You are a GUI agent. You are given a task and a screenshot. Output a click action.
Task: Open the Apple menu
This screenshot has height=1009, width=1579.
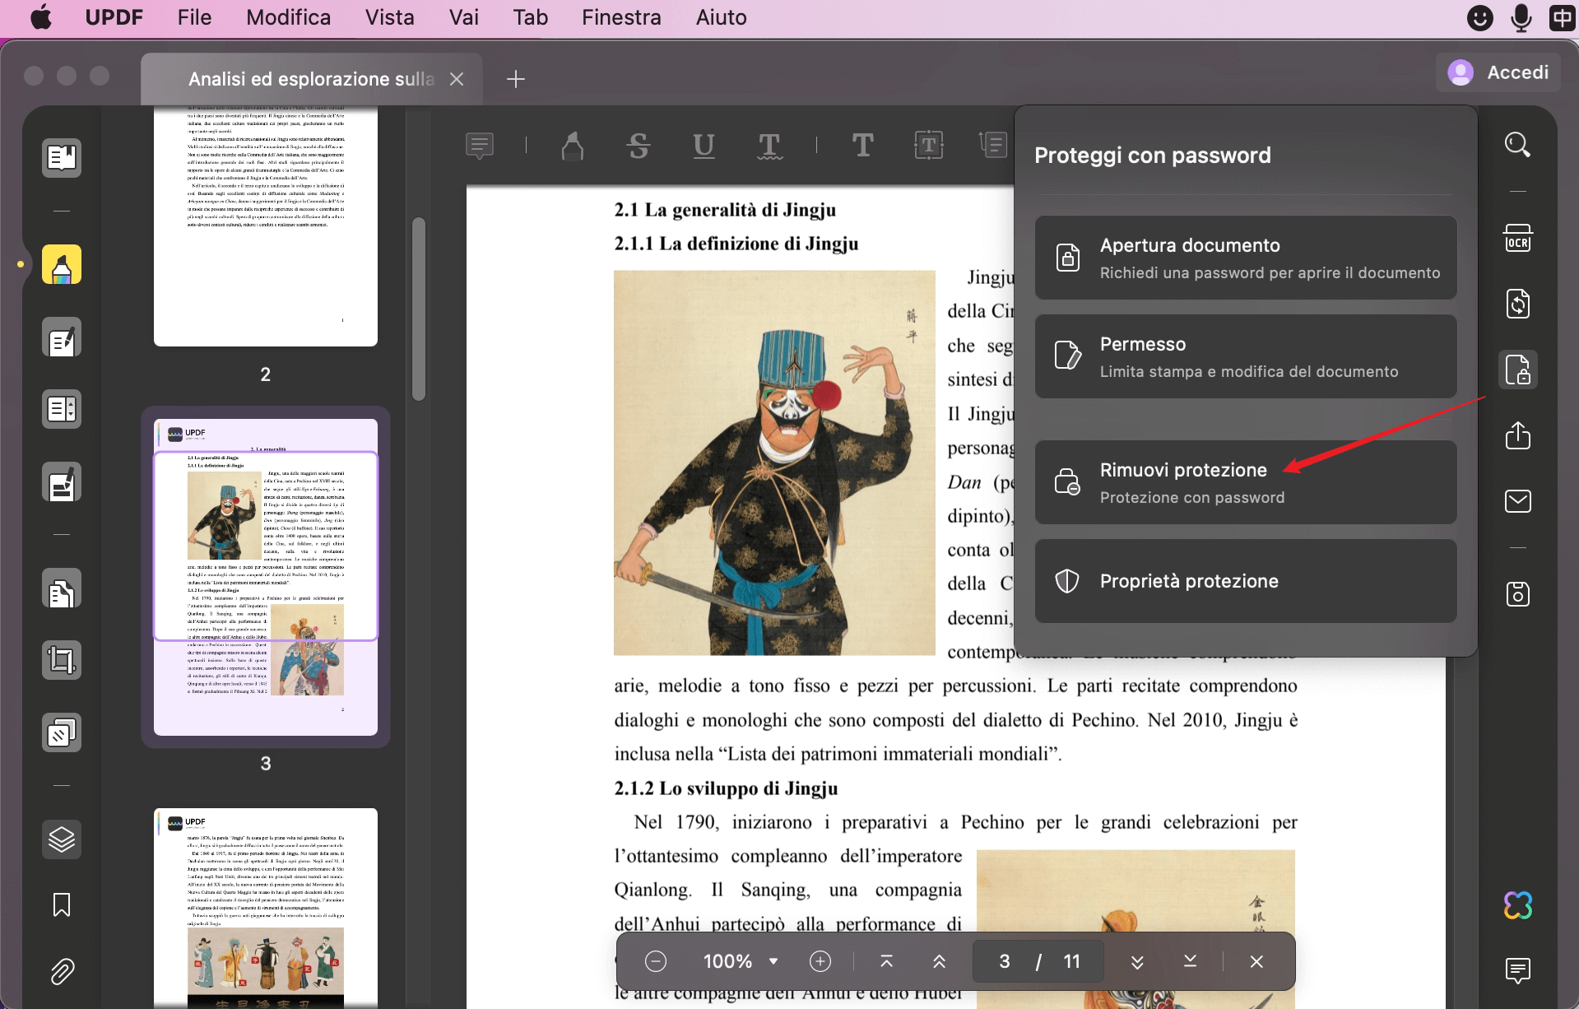40,17
